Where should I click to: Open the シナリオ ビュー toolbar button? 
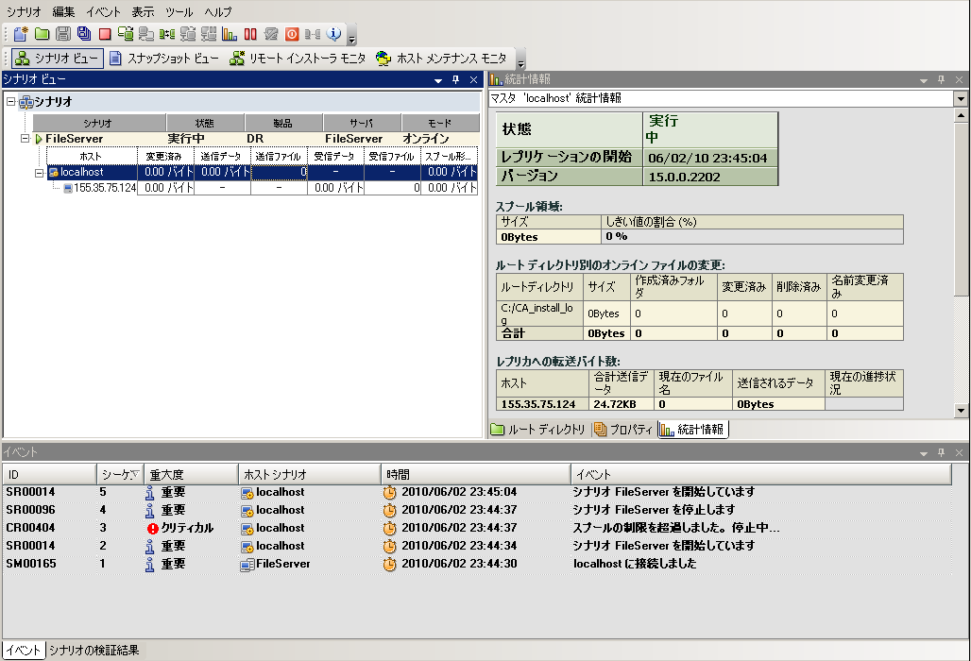[x=57, y=59]
